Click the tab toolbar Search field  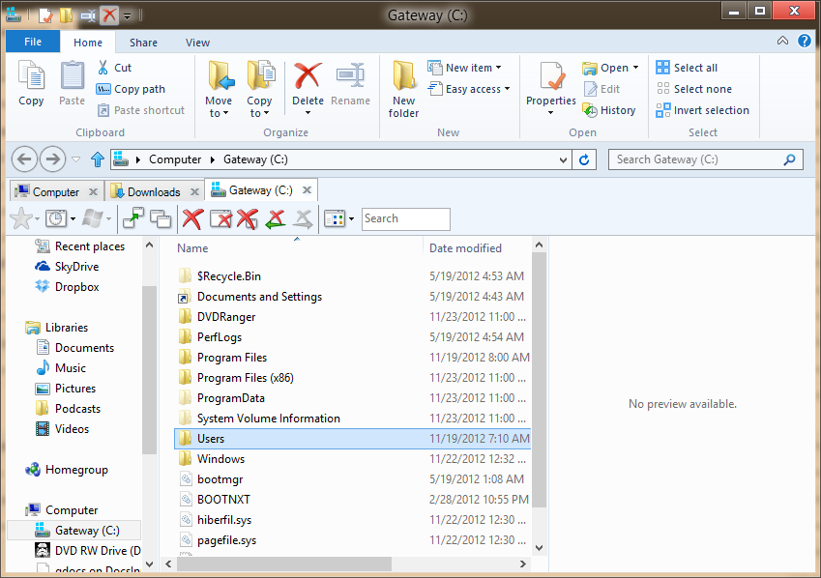[x=406, y=218]
